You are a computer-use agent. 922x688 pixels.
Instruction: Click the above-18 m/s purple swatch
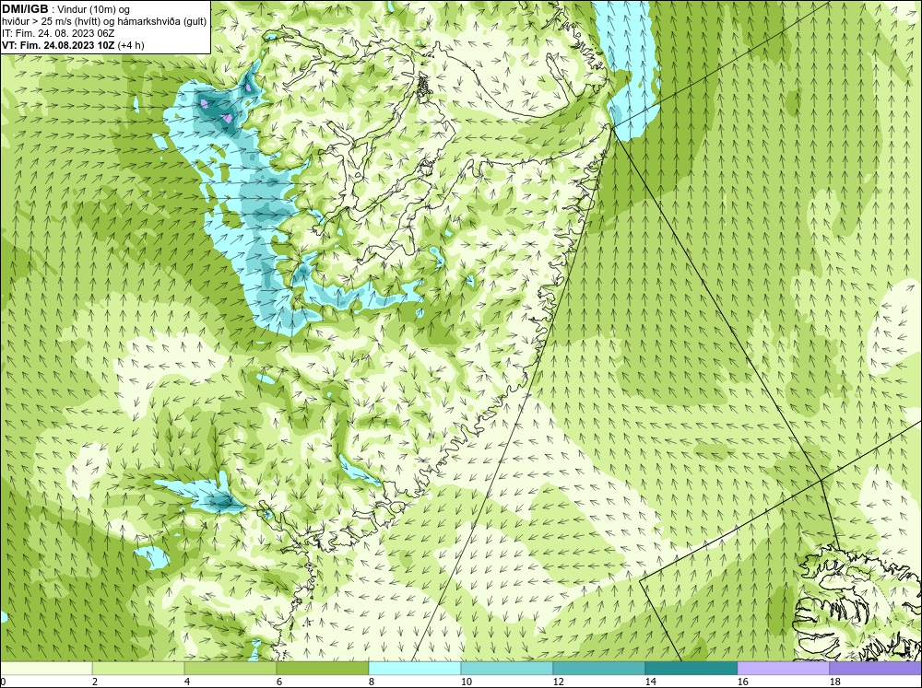[x=876, y=668]
